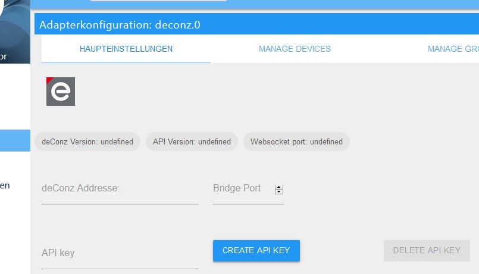The height and width of the screenshot is (274, 479).
Task: Increase Bridge Port with up arrow
Action: point(279,187)
